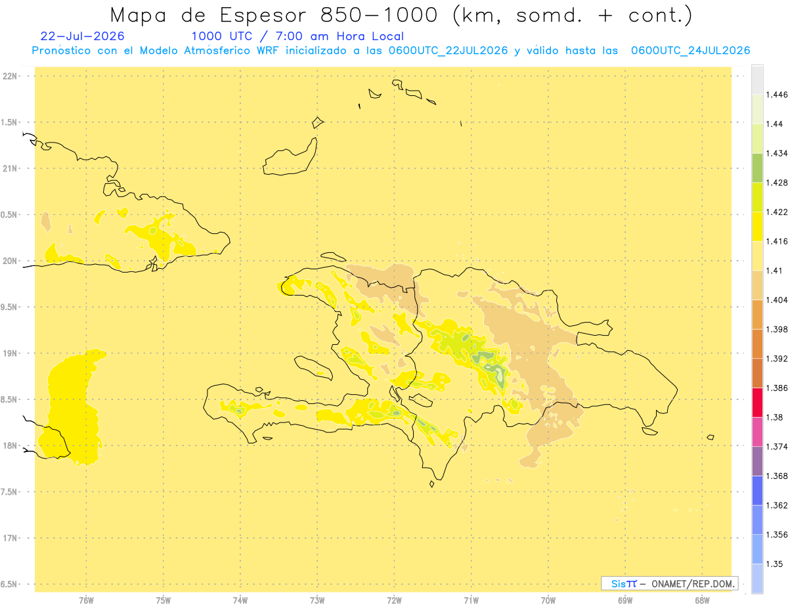788x609 pixels.
Task: Click the legend value 1.386
Action: [777, 388]
